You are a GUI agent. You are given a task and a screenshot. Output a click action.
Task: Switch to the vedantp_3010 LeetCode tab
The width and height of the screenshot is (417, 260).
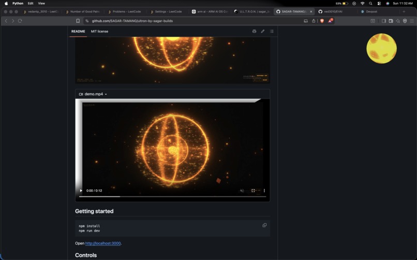[41, 11]
